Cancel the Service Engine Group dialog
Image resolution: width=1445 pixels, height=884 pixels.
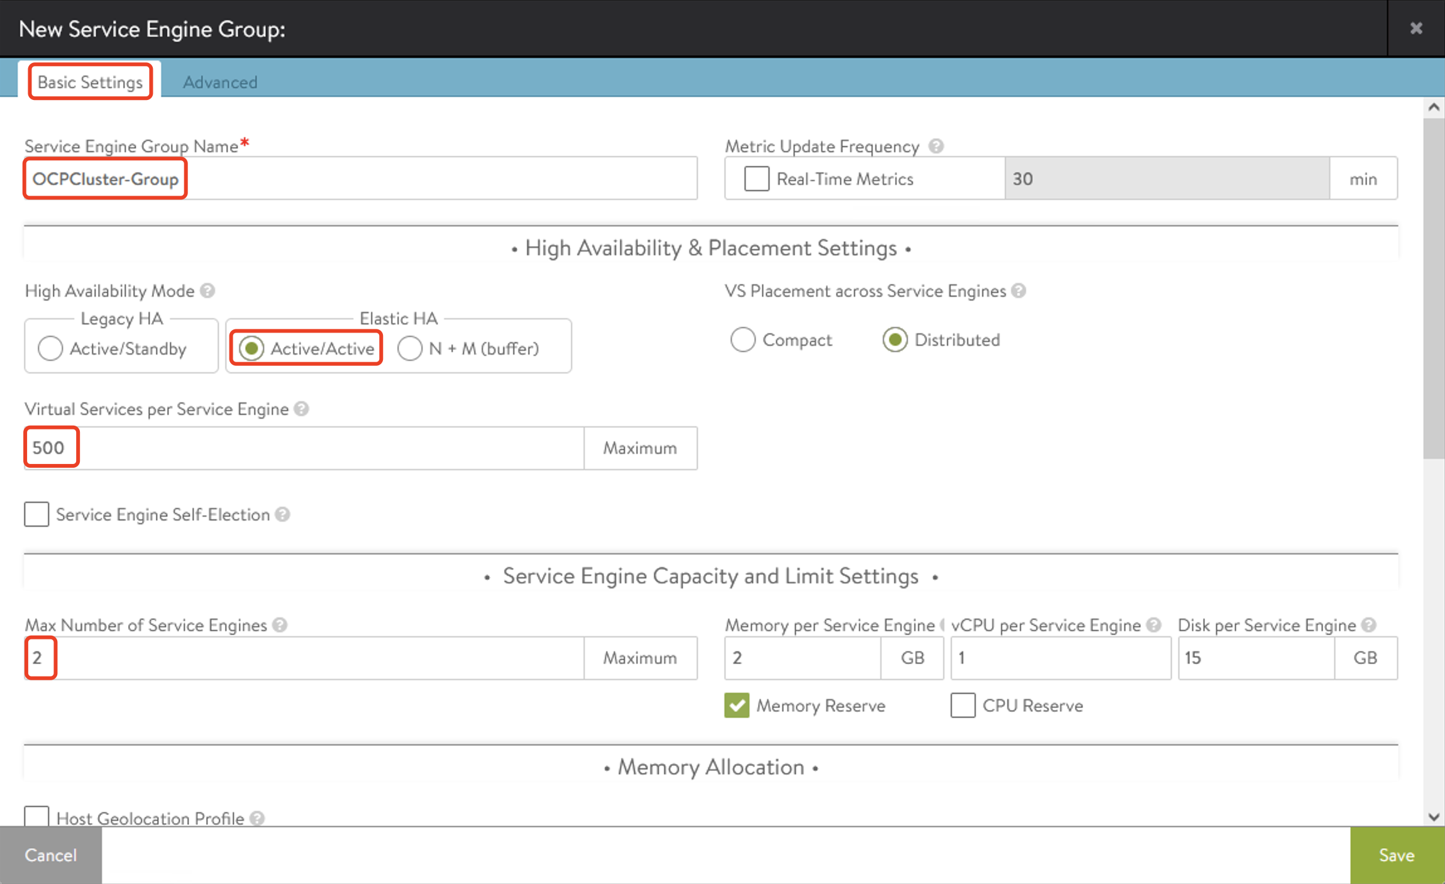pos(50,855)
